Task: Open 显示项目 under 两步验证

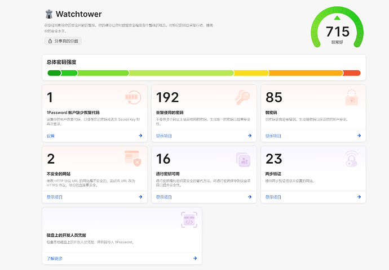Action: [x=273, y=197]
